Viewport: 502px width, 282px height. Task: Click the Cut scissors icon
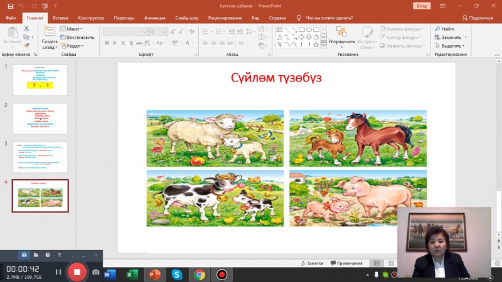(27, 29)
